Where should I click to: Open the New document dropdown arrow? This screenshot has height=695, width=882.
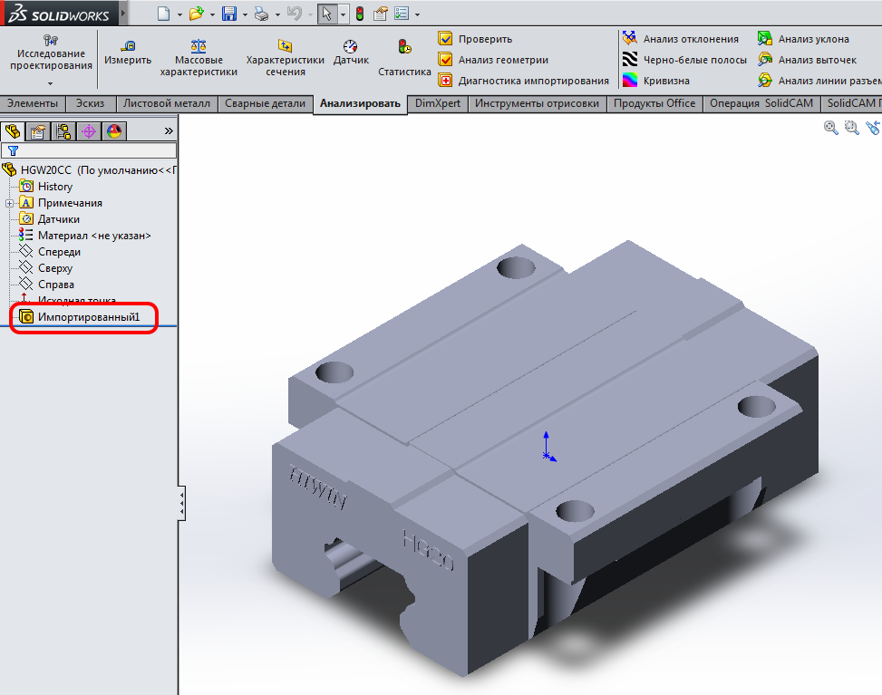click(x=179, y=14)
